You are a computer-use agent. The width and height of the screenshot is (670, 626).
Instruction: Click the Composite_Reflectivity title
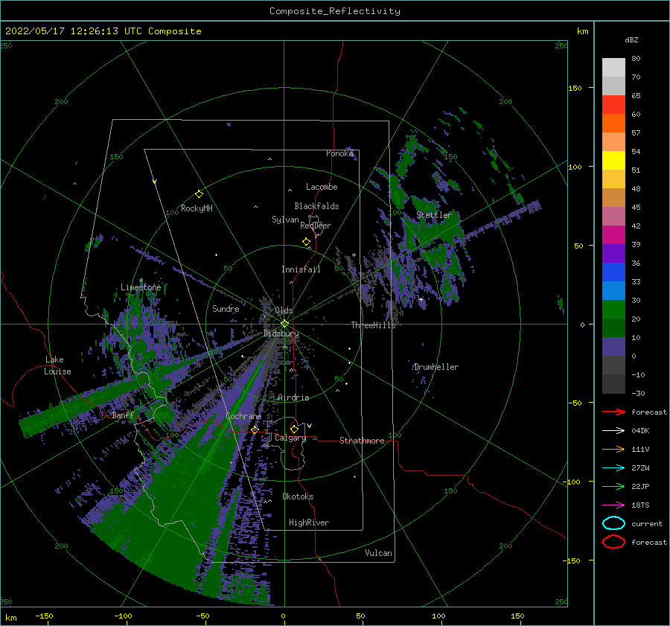tap(334, 11)
